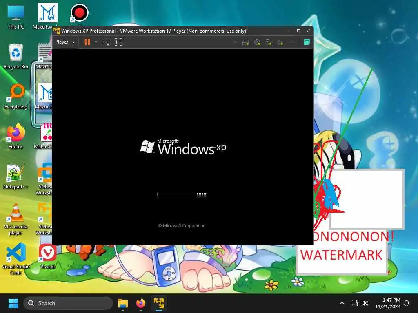Select the Everything search shortcut
This screenshot has width=418, height=313.
click(16, 97)
